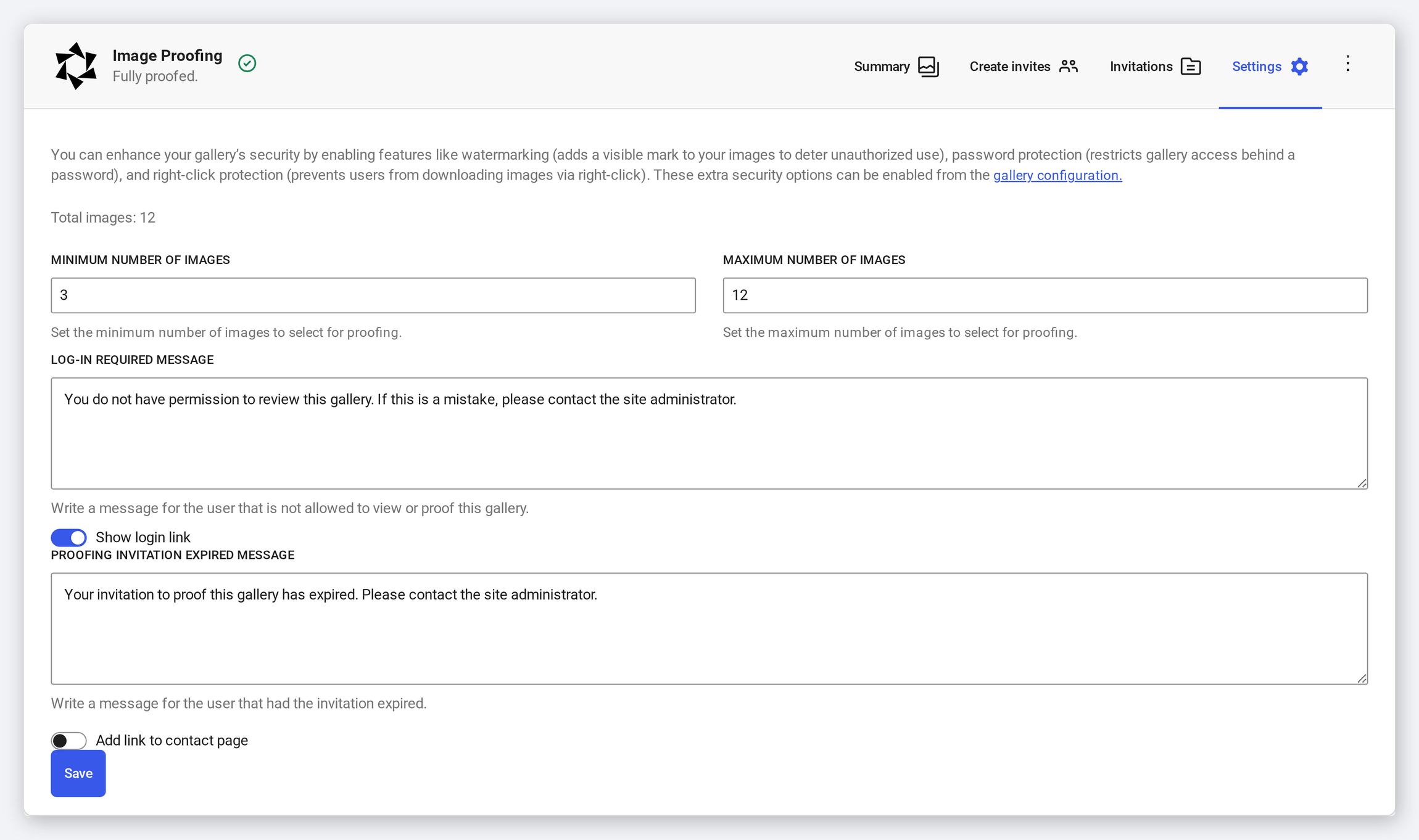The width and height of the screenshot is (1419, 840).
Task: Click 'Set the minimum number of images' hint
Action: click(x=226, y=332)
